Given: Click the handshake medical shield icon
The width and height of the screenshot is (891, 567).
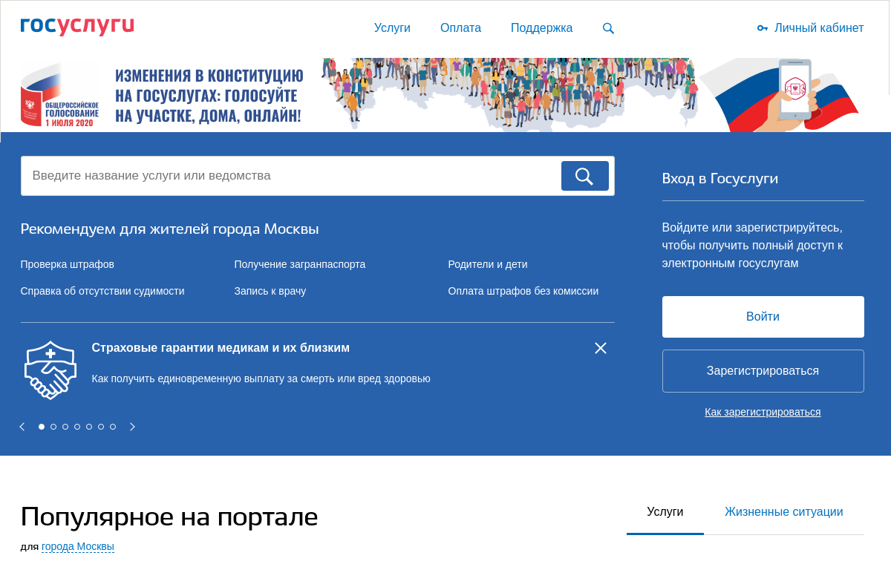Looking at the screenshot, I should (x=50, y=370).
